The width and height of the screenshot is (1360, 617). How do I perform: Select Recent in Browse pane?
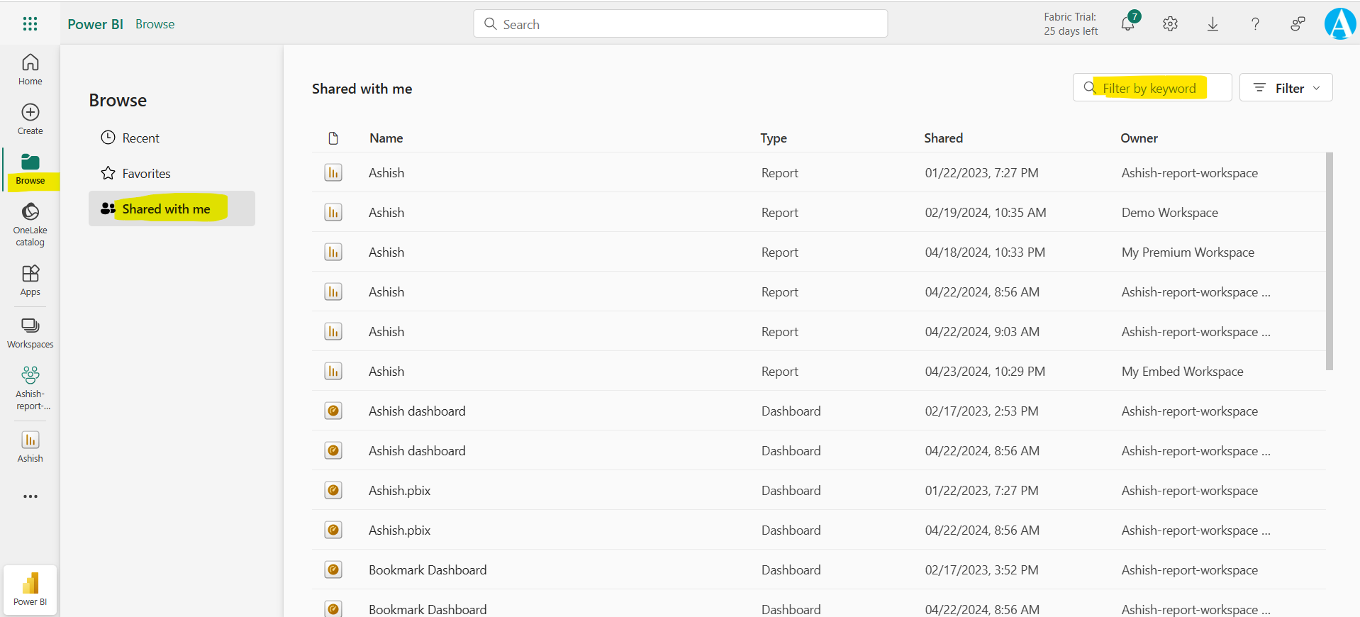click(x=172, y=138)
